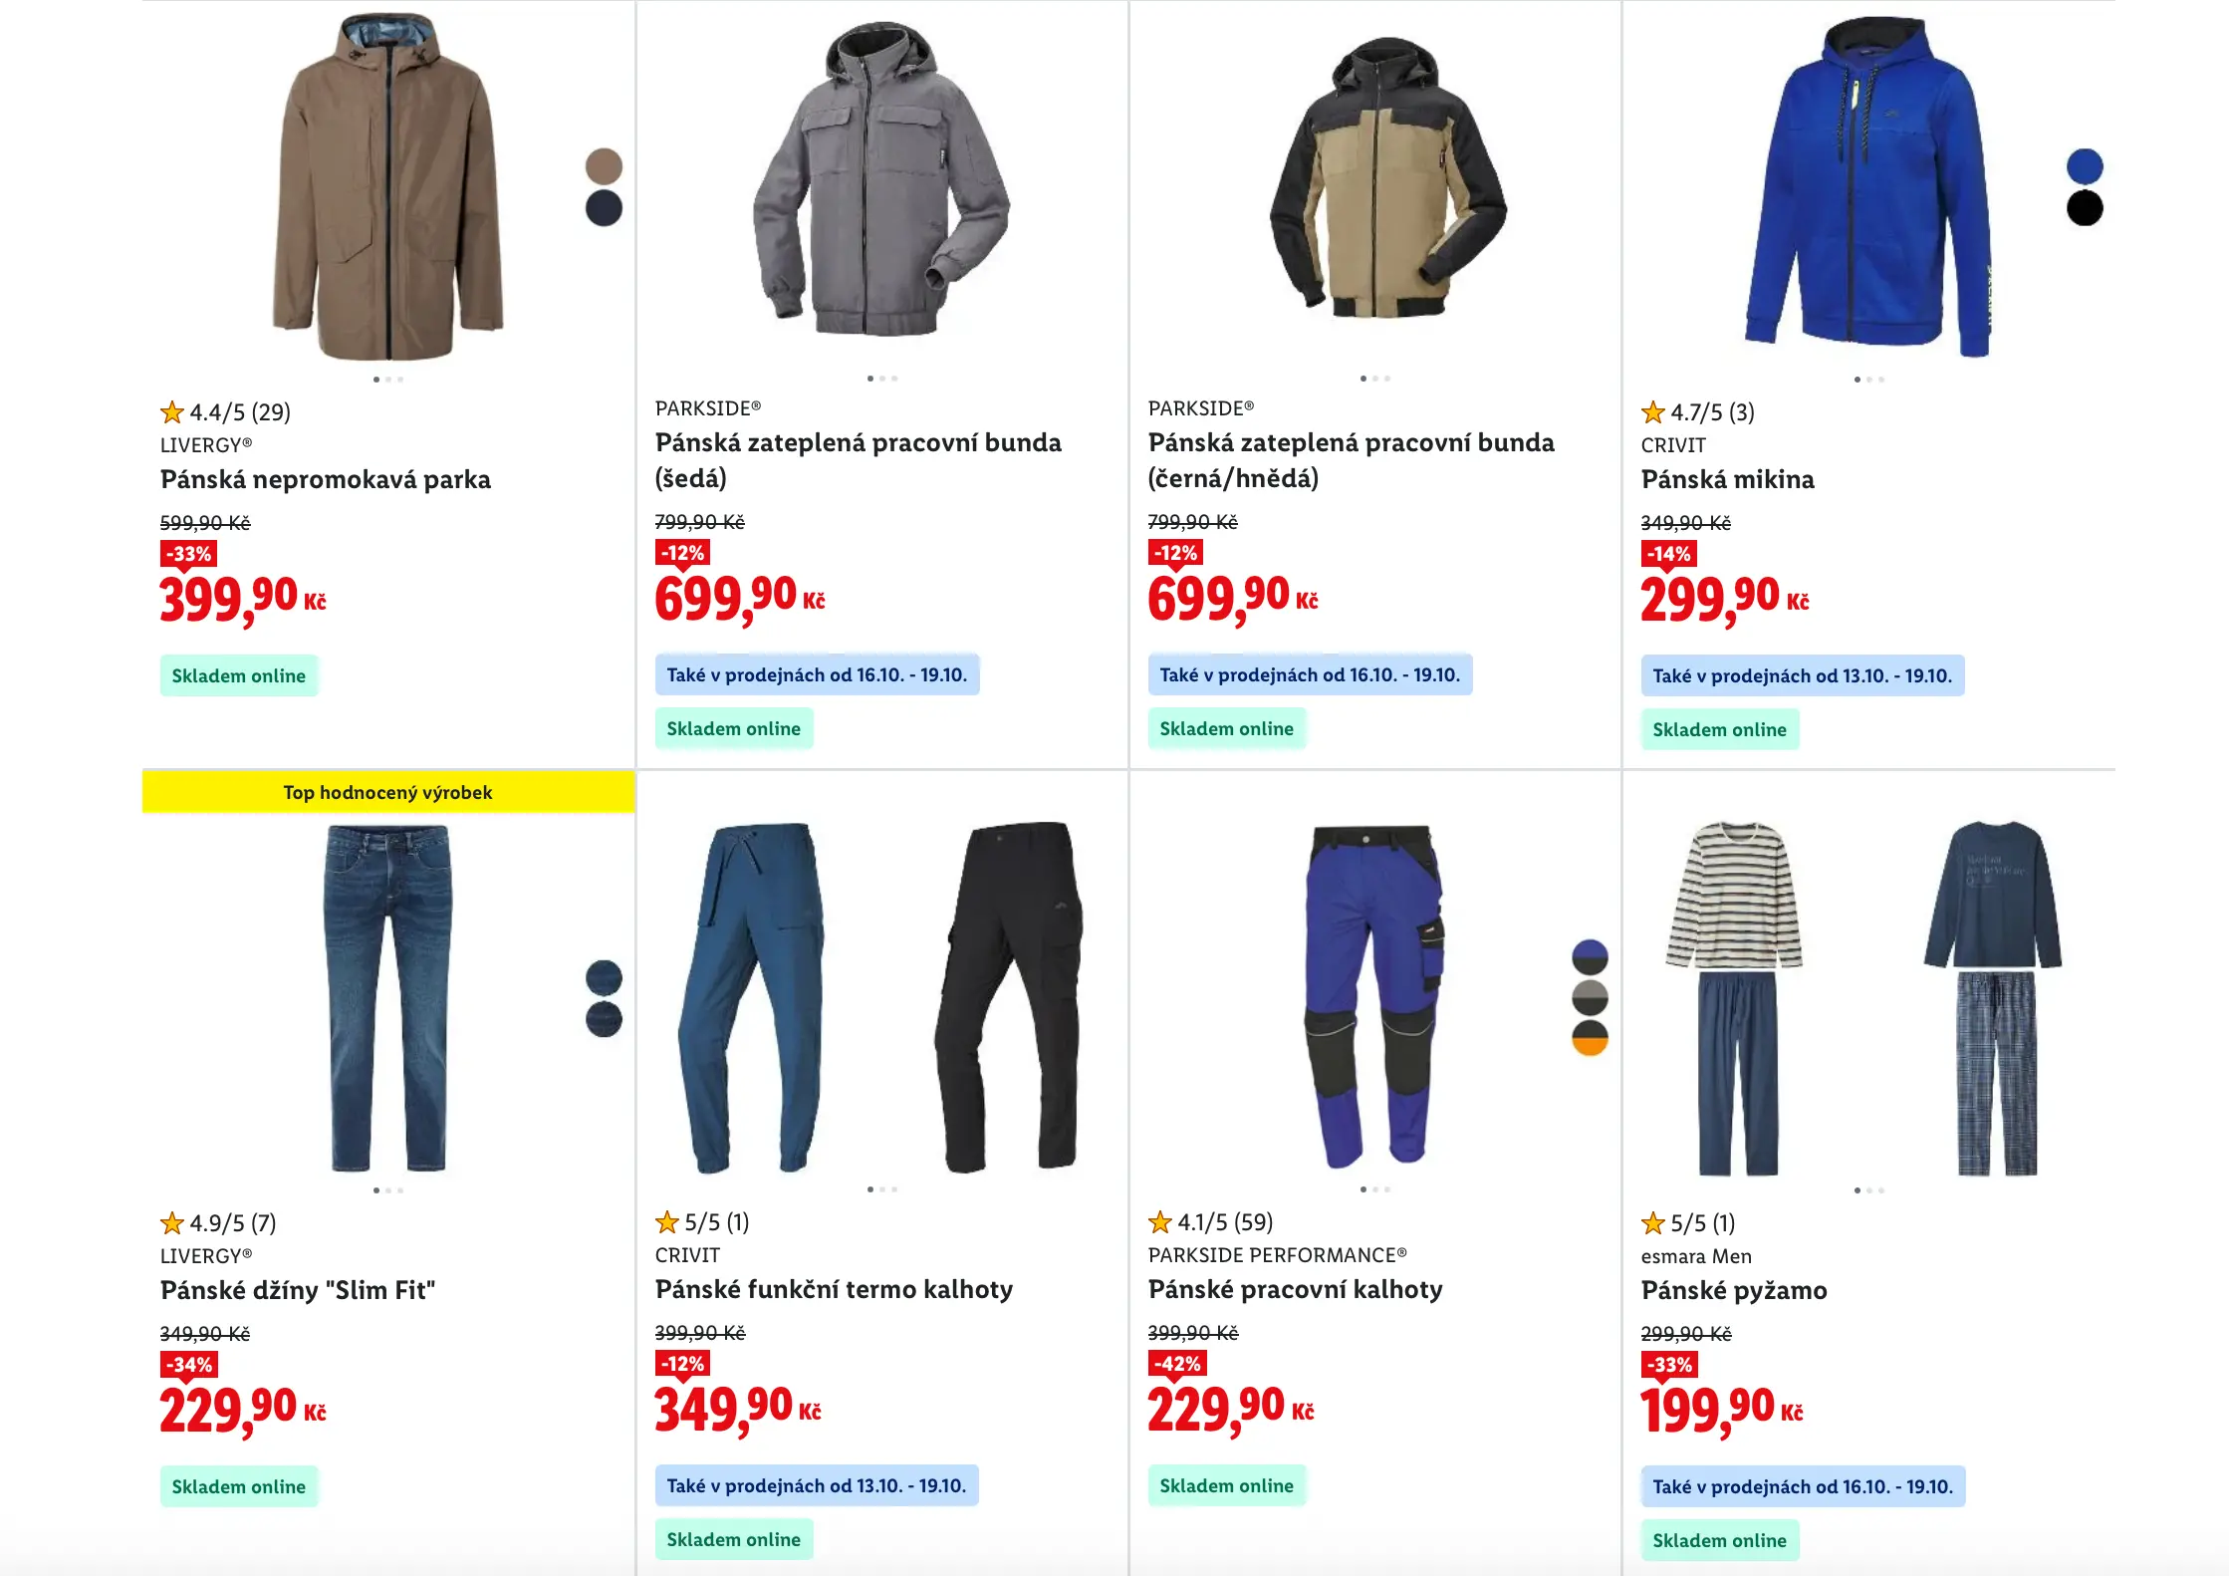Image resolution: width=2229 pixels, height=1576 pixels.
Task: Pick the black-orange swatch for the work trousers
Action: coord(1590,1038)
